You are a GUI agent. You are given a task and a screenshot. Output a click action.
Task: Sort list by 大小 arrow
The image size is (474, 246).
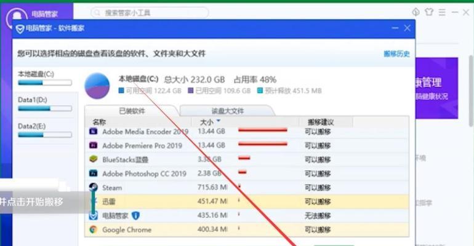219,121
